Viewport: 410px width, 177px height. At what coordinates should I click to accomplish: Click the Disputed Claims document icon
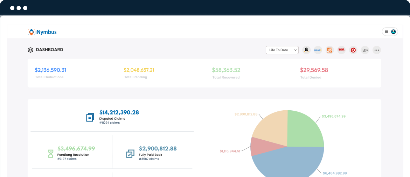coord(90,117)
